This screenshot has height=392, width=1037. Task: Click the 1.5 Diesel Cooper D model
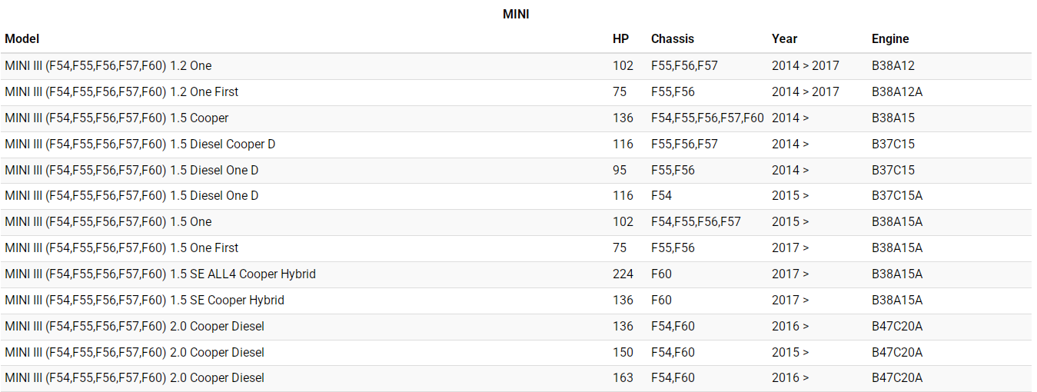(140, 145)
